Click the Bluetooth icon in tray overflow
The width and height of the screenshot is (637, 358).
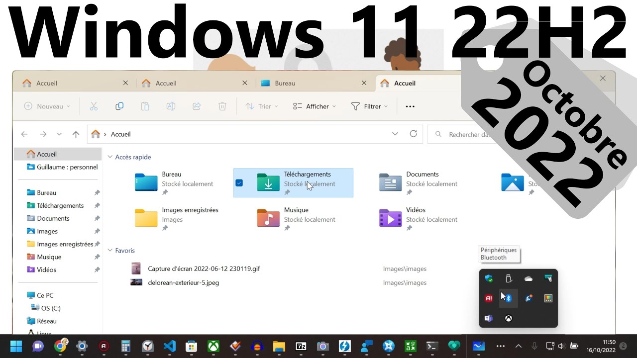pyautogui.click(x=509, y=298)
